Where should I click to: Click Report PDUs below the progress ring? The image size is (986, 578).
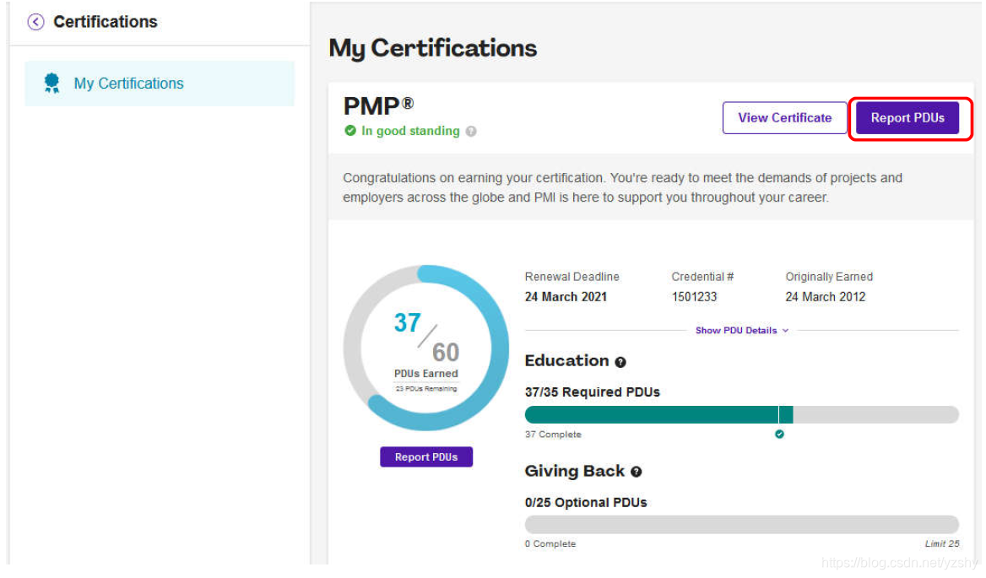point(426,457)
